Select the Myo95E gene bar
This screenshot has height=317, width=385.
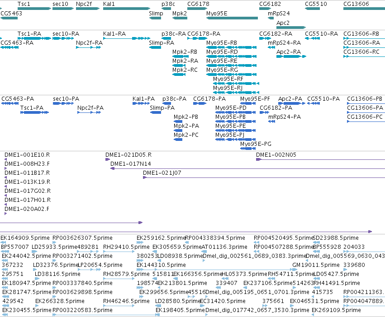232,18
